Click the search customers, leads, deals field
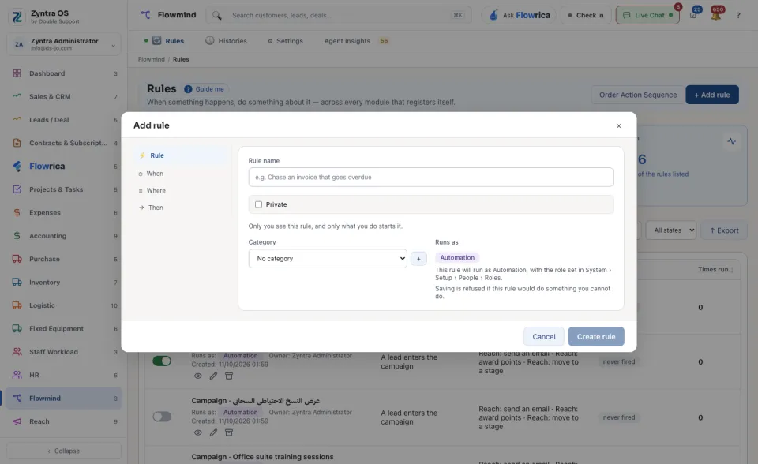 click(339, 16)
